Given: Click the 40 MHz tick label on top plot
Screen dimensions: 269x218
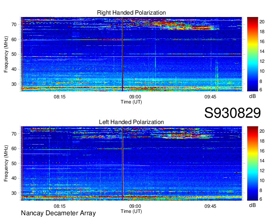Looking at the screenshot, I should point(14,70).
